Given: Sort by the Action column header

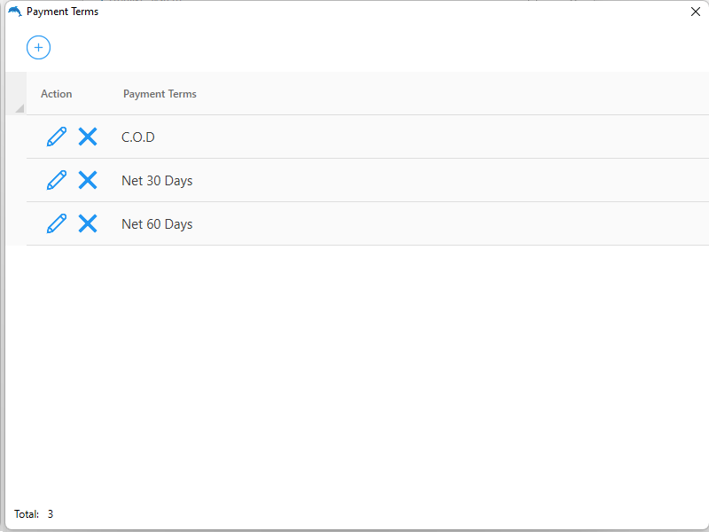Looking at the screenshot, I should [57, 94].
